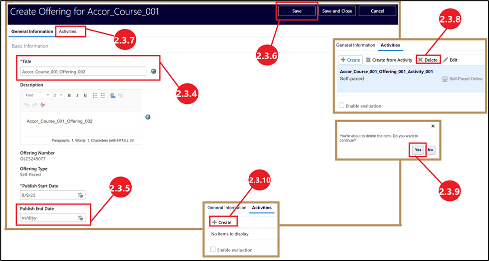Undo last edit in Description editor
The width and height of the screenshot is (489, 261).
click(27, 105)
